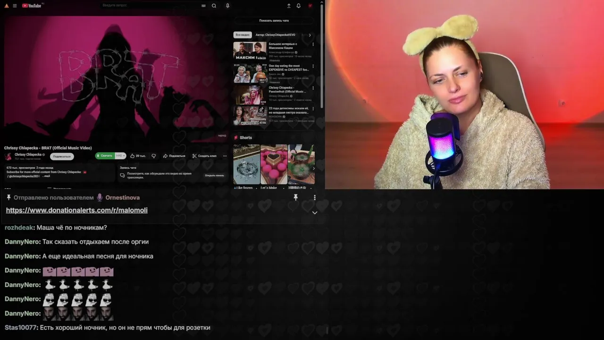Click the 'Поделиться' share button
Screen dimensions: 604x340
174,156
